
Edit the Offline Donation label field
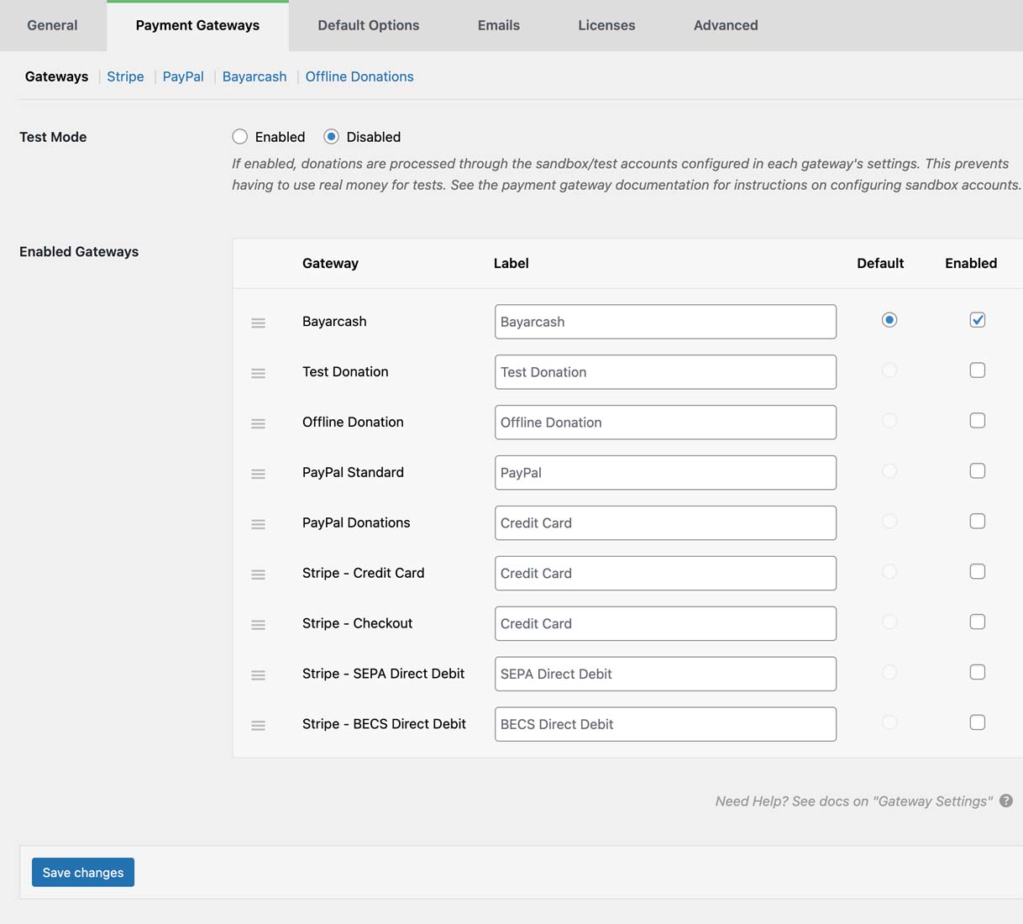point(665,423)
